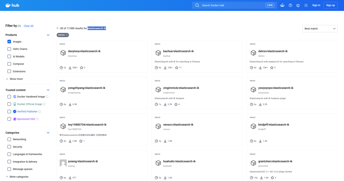Click the kindjeff/elasticsearch-ik cube icon
This screenshot has height=181, width=344.
click(253, 126)
